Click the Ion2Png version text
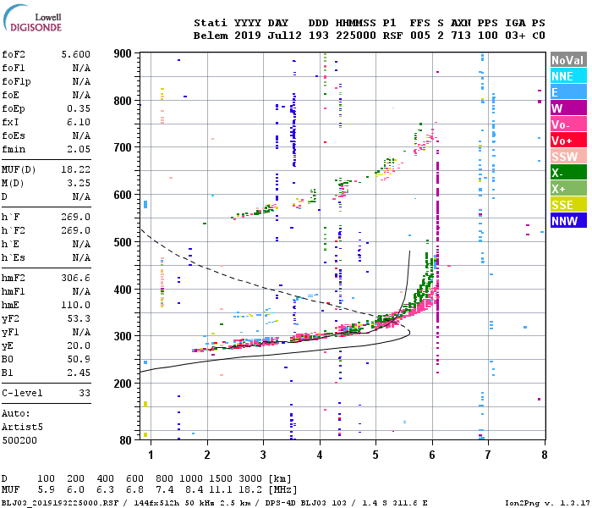 (x=546, y=503)
